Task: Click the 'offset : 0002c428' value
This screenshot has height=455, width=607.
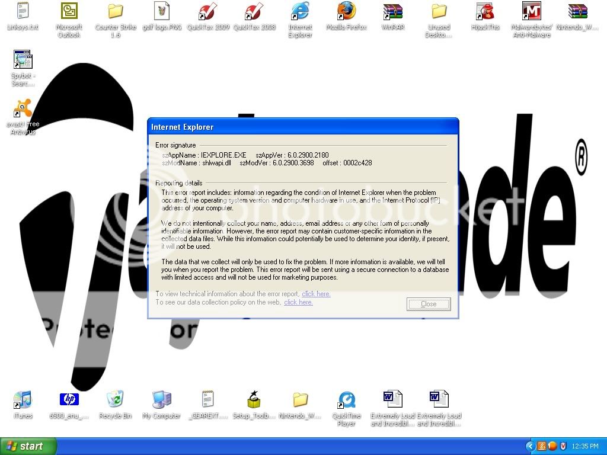Action: 347,163
